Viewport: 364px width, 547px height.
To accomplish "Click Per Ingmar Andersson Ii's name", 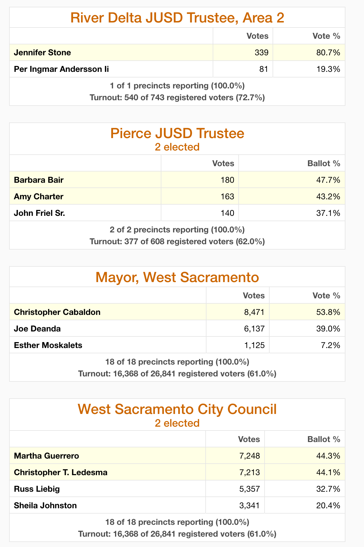I will tap(61, 69).
